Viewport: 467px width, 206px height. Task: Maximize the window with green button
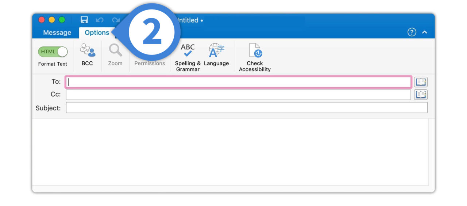(x=62, y=20)
